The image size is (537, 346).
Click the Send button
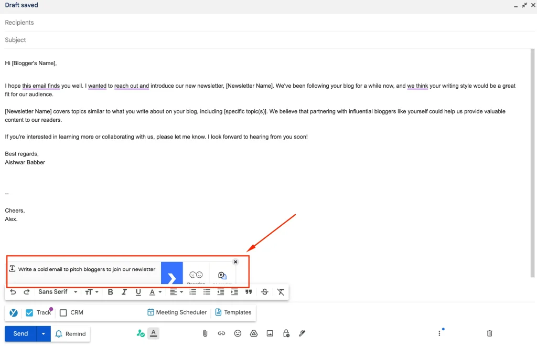point(20,333)
